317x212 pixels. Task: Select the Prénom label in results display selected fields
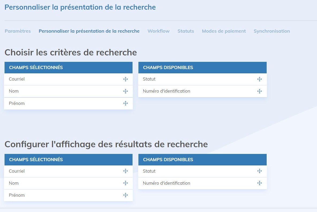click(17, 195)
